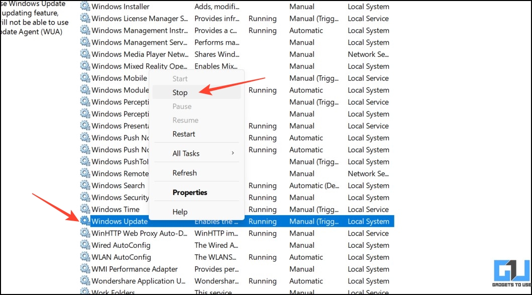Click gear icon of Windows Media Player Netw...

pyautogui.click(x=85, y=54)
